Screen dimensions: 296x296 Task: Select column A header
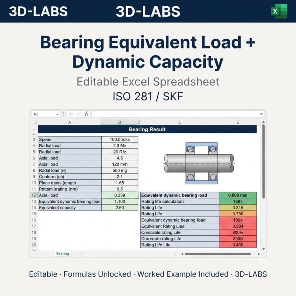[70, 122]
